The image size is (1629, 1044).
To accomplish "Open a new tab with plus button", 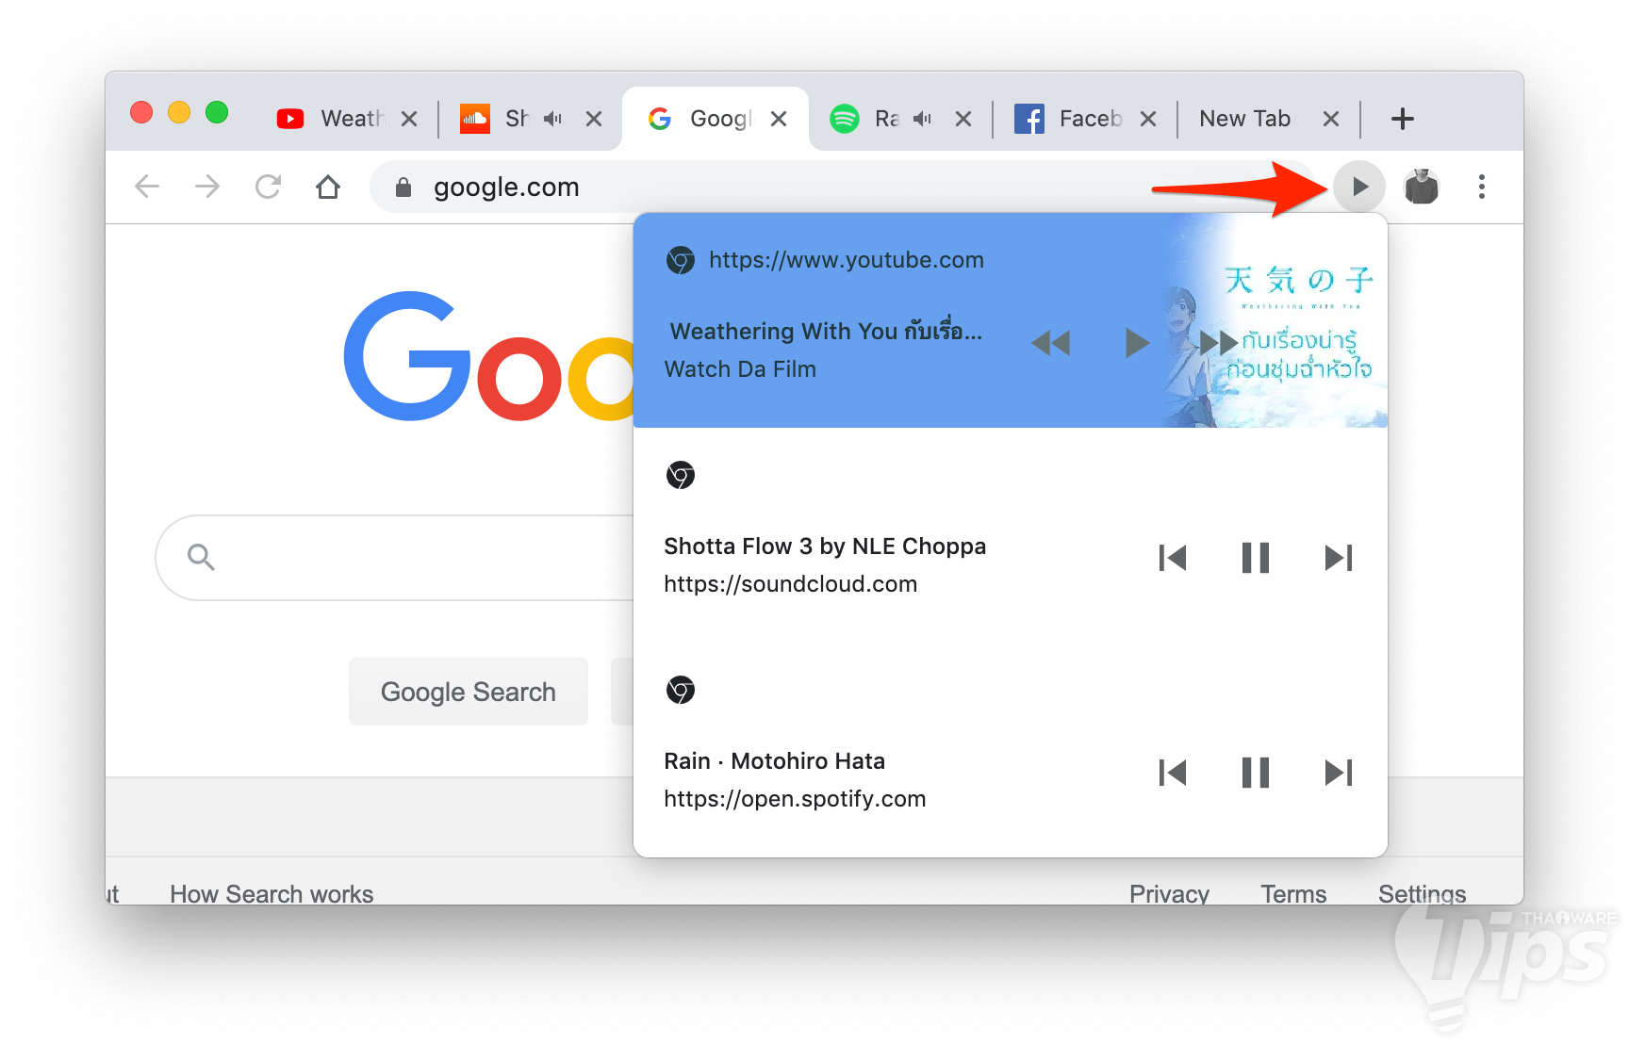I will click(x=1403, y=119).
